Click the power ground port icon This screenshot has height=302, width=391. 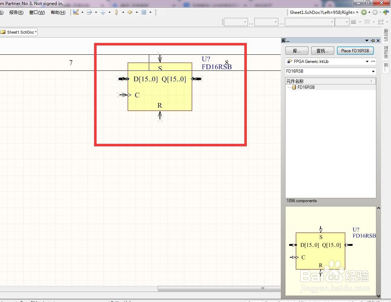(x=103, y=12)
